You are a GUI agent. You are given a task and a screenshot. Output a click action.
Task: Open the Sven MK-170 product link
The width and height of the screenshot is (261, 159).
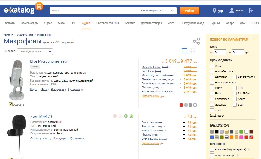pos(41,116)
